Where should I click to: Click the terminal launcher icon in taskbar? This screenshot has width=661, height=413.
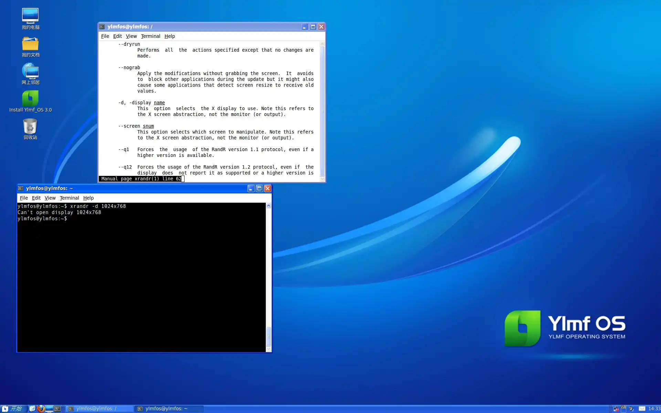[x=57, y=409]
